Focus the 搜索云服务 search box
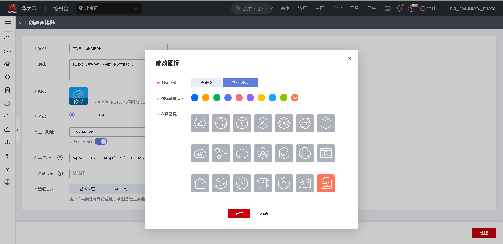 pyautogui.click(x=252, y=8)
